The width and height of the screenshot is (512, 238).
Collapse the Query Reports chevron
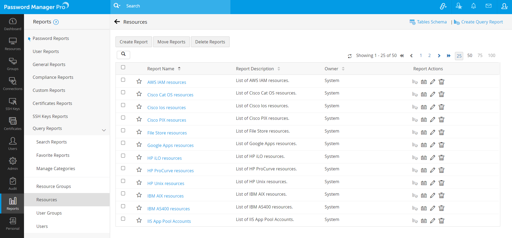click(x=104, y=130)
